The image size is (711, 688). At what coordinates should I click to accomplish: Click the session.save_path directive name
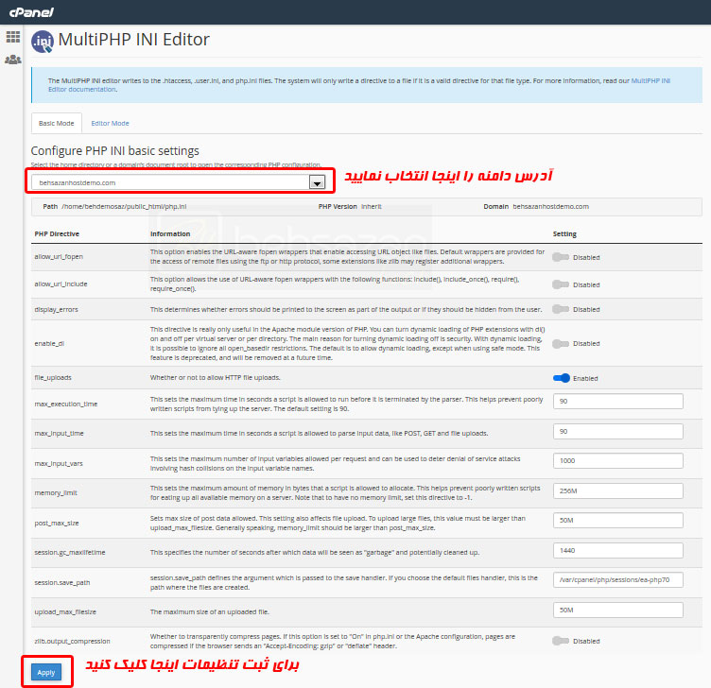(x=62, y=582)
